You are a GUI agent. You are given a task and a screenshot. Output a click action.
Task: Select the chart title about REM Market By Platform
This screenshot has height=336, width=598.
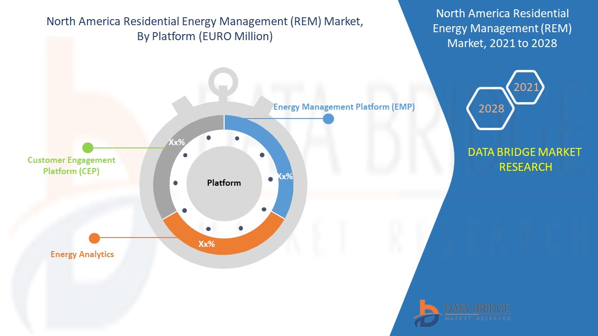[205, 27]
